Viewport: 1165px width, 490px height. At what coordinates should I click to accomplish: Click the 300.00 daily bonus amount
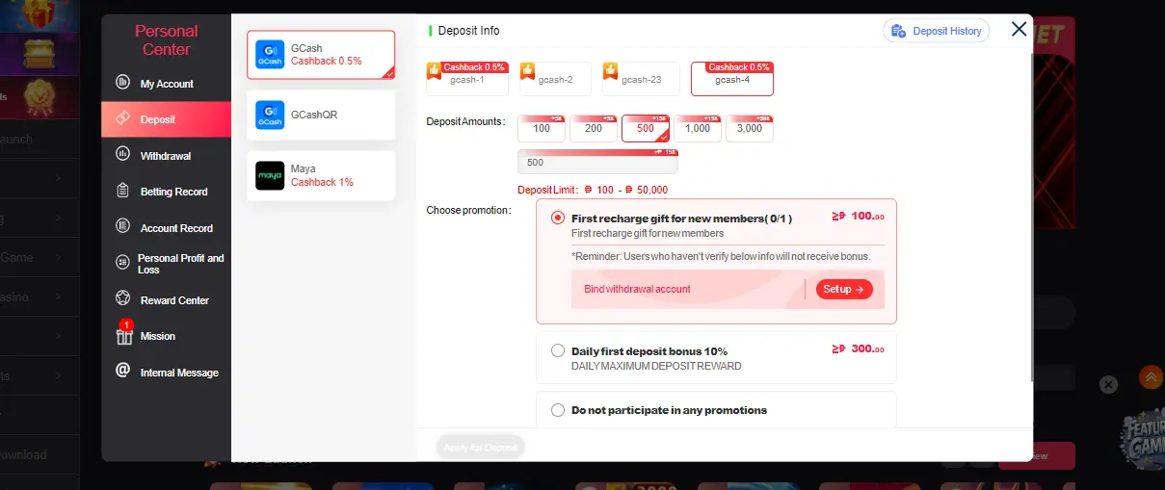(x=858, y=348)
